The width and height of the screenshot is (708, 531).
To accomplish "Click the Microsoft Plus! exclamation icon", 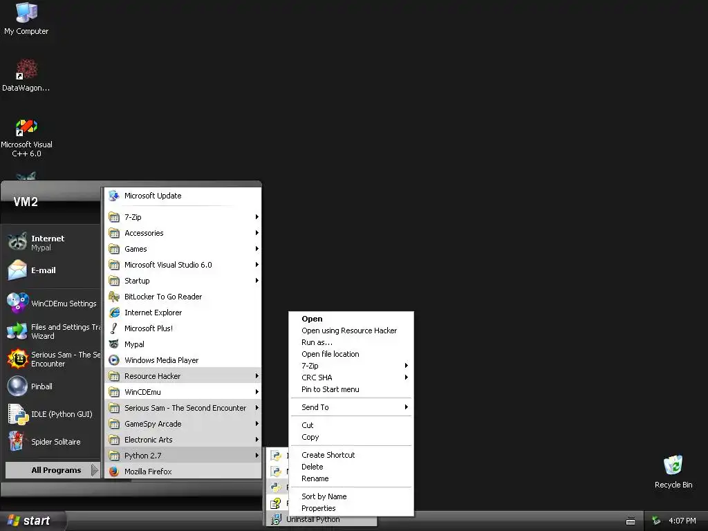I will click(x=114, y=328).
